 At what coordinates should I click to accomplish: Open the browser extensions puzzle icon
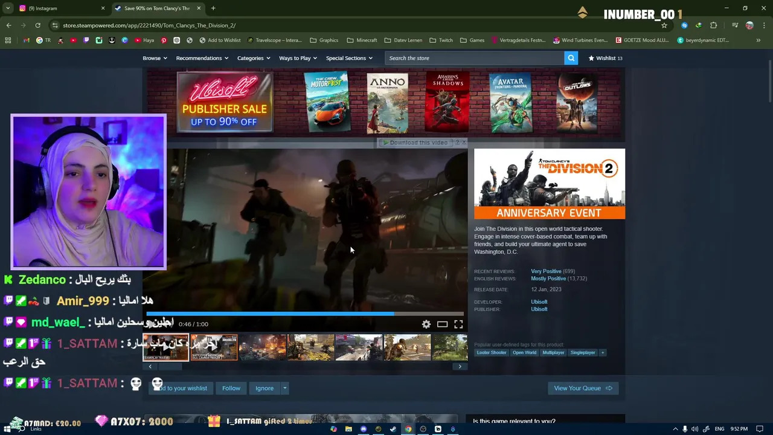tap(713, 25)
